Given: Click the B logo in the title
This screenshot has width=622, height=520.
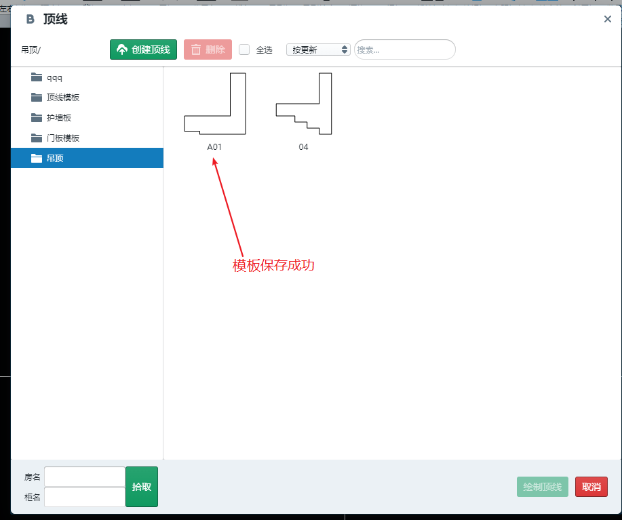Looking at the screenshot, I should tap(30, 20).
